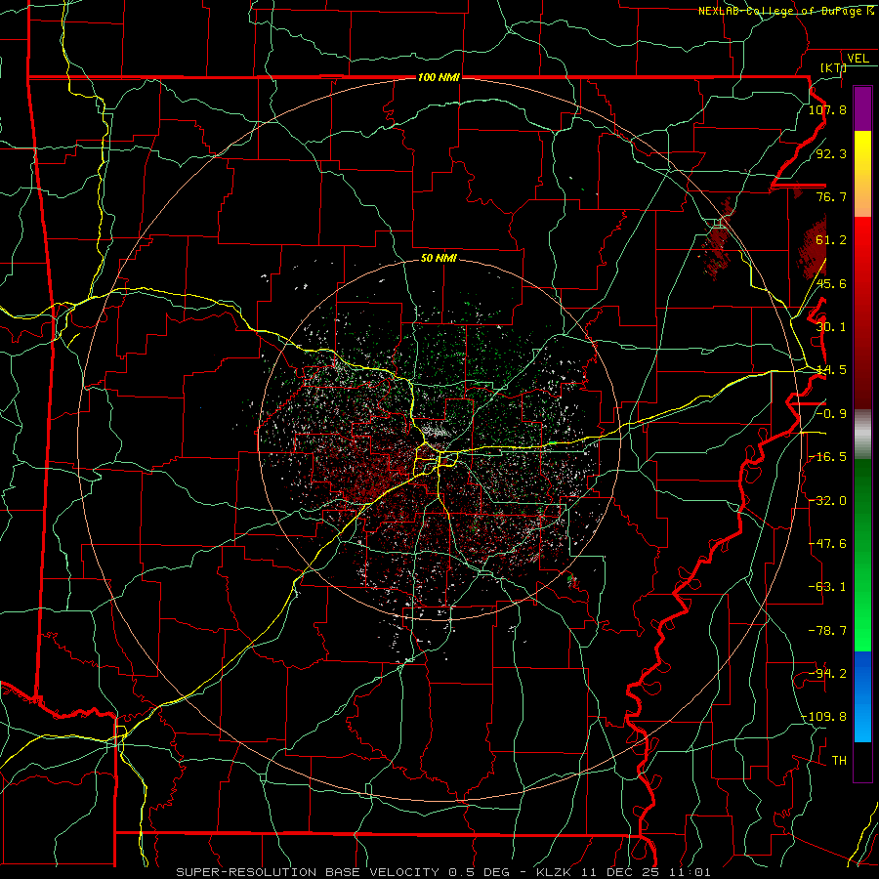Click the -63.1 velocity scale value
This screenshot has width=879, height=879.
(827, 587)
